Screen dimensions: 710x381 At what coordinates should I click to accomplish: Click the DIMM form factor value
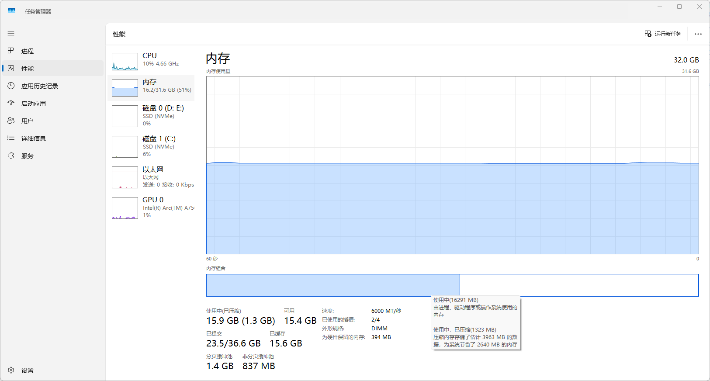tap(379, 329)
